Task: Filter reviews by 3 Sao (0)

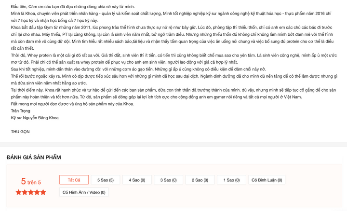Action: [x=168, y=180]
